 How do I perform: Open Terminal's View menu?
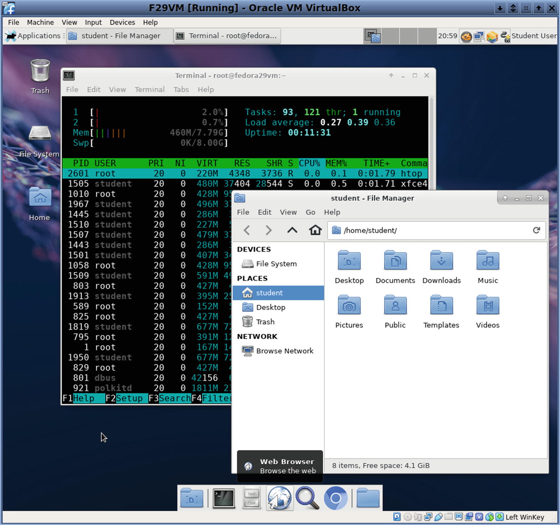point(117,90)
